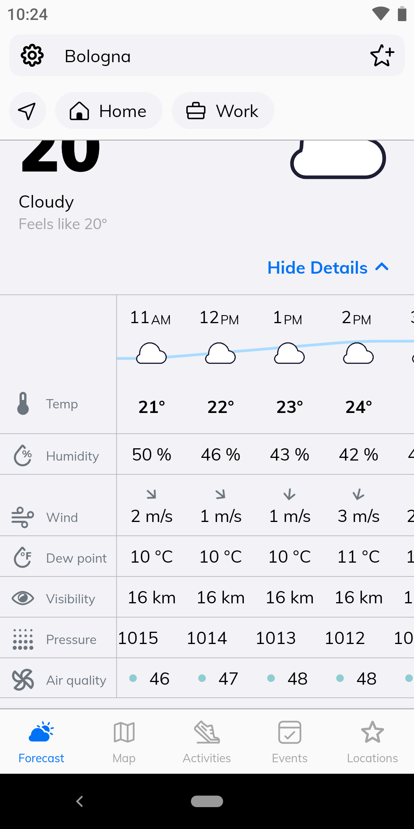This screenshot has width=414, height=829.
Task: Click the Air quality fan icon
Action: click(x=23, y=680)
